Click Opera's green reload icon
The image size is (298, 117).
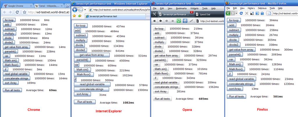pyautogui.click(x=179, y=21)
